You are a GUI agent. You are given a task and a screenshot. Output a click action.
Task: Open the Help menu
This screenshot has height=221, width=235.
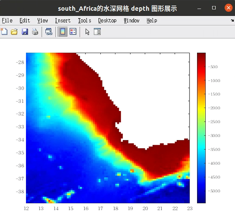(152, 21)
